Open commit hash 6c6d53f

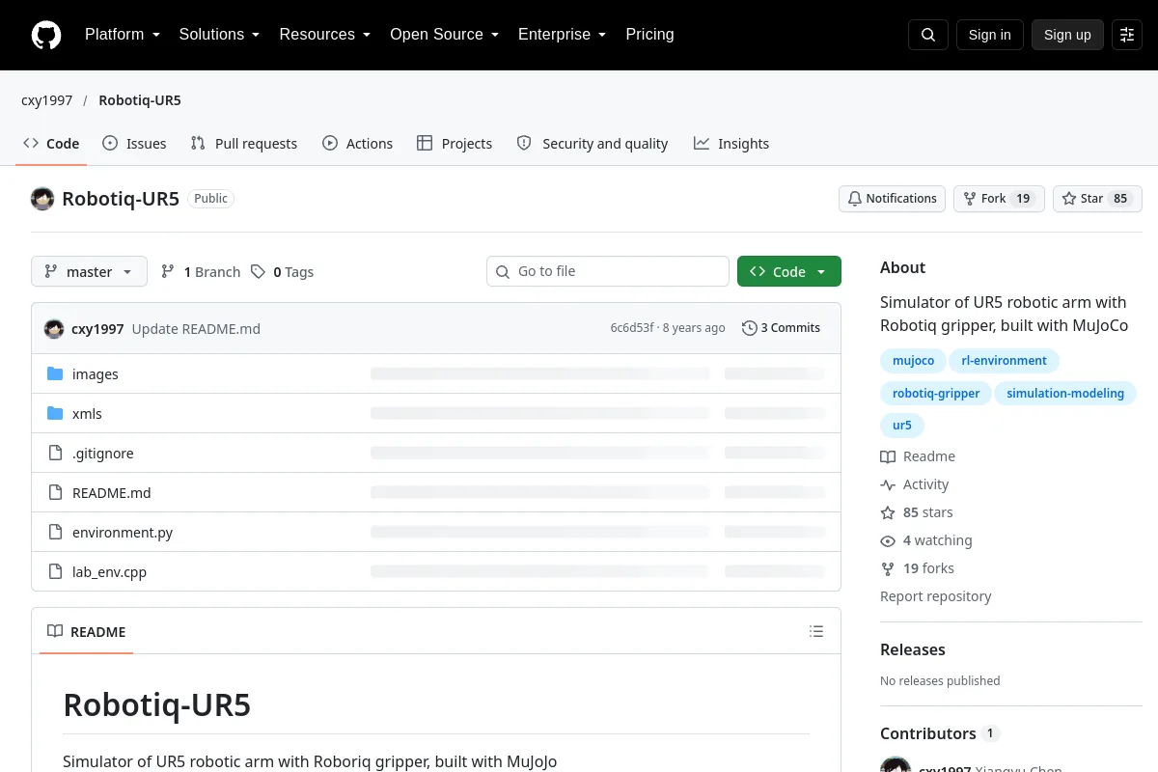coord(632,328)
